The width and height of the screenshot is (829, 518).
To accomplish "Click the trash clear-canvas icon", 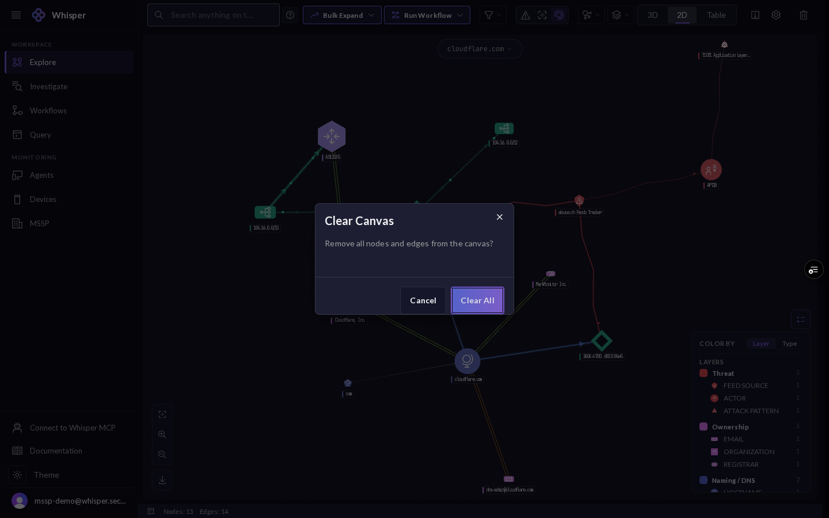I will pyautogui.click(x=804, y=15).
